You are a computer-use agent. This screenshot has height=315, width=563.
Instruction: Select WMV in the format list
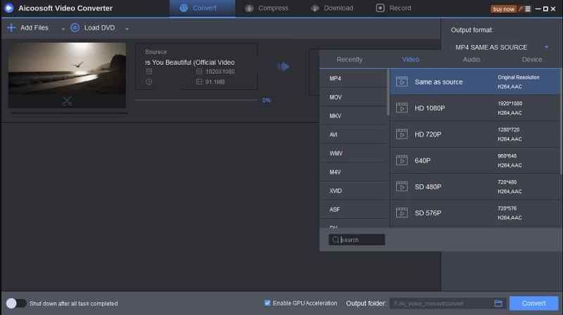click(353, 153)
